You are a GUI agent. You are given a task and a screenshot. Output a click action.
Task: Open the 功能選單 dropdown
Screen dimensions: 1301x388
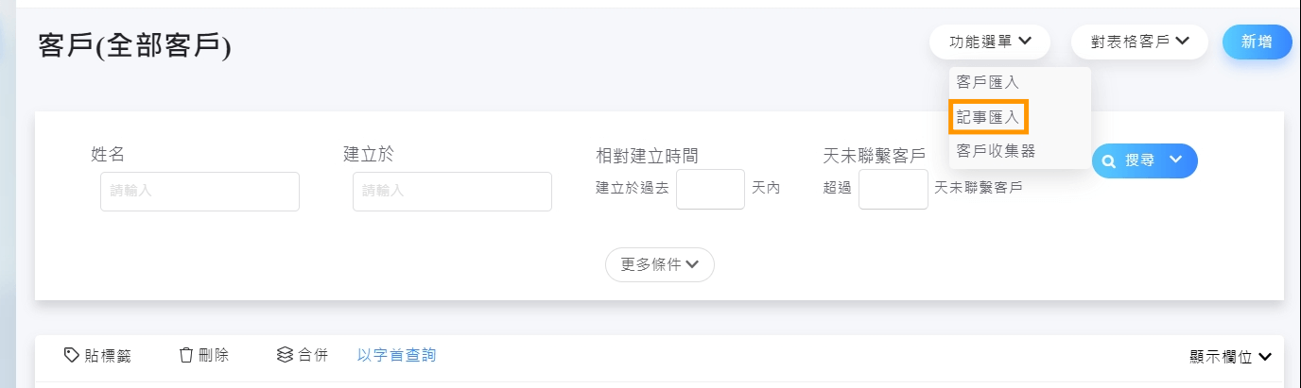(989, 42)
